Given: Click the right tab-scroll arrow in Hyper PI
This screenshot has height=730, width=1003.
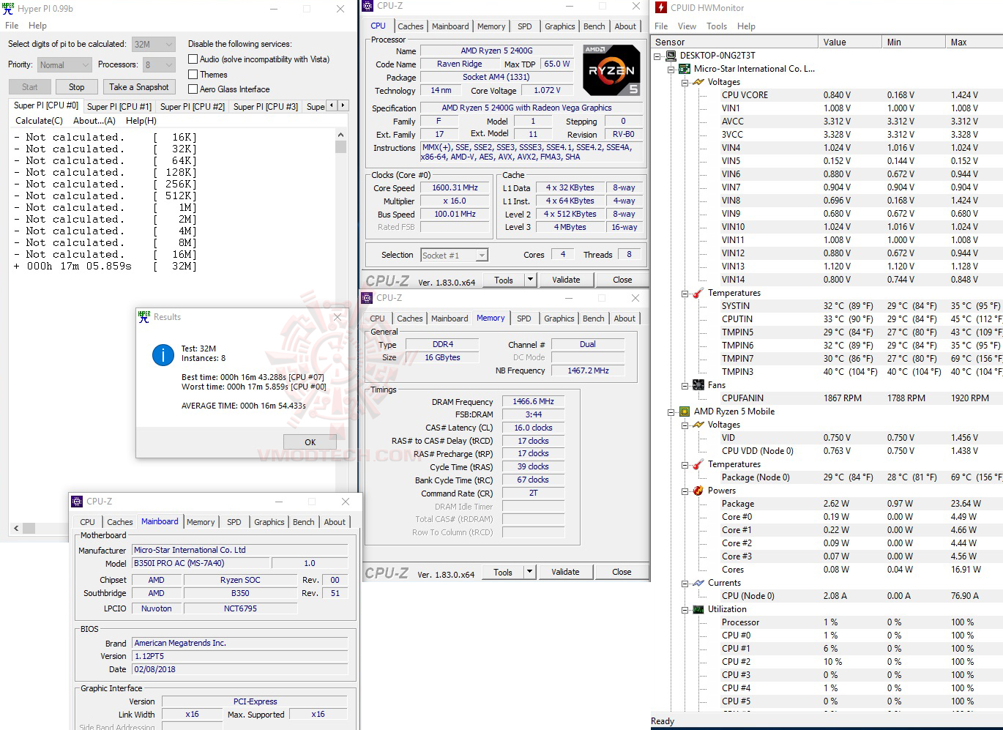Looking at the screenshot, I should coord(343,105).
